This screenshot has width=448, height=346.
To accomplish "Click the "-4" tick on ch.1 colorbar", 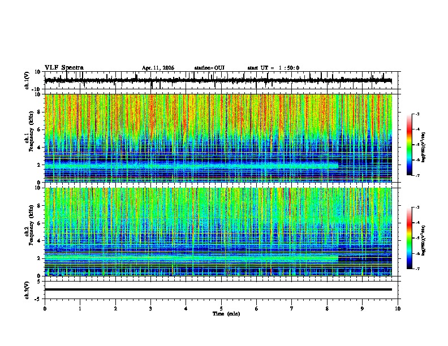I will pyautogui.click(x=417, y=129).
